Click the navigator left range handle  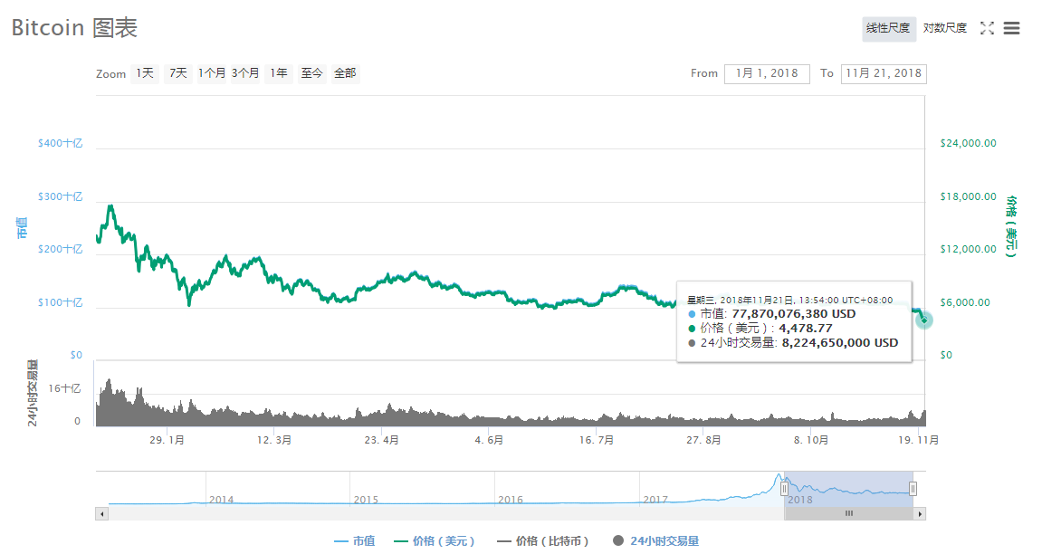pyautogui.click(x=784, y=489)
